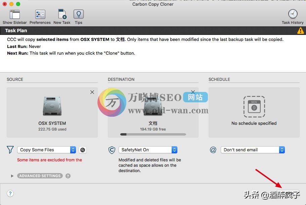The width and height of the screenshot is (306, 205).
Task: Click the destination disk usage bar
Action: (153, 135)
